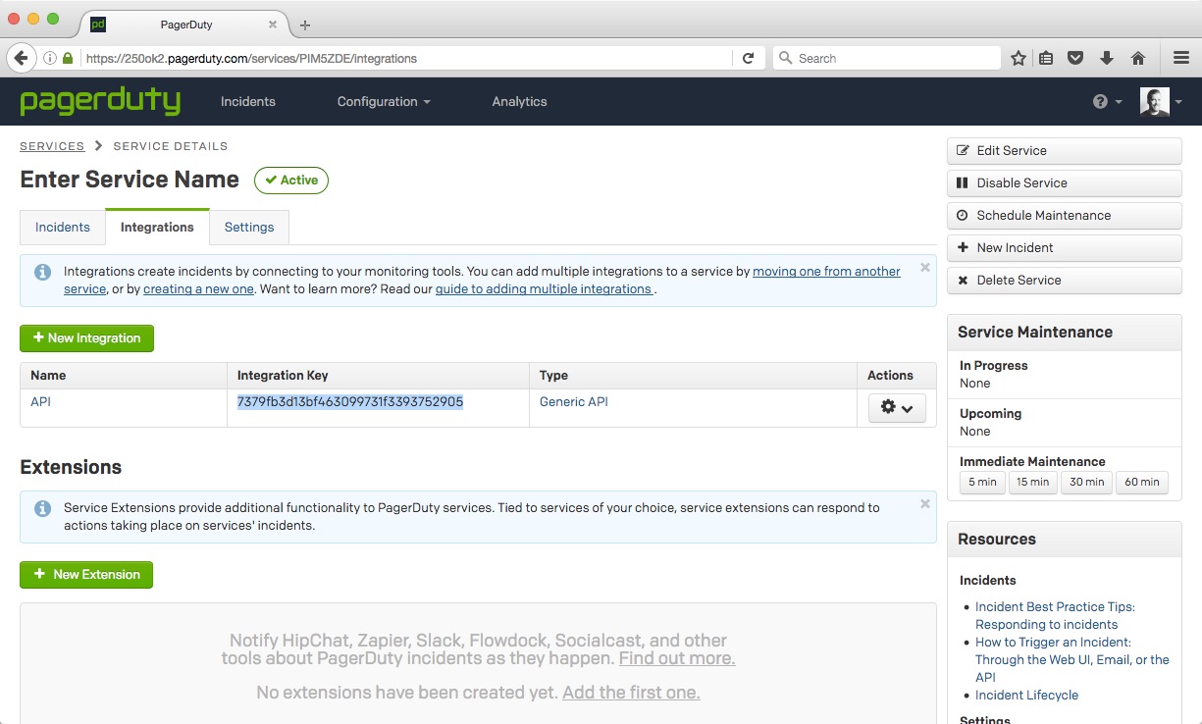Open the bookmarks list icon in toolbar
The width and height of the screenshot is (1202, 724).
[1046, 58]
